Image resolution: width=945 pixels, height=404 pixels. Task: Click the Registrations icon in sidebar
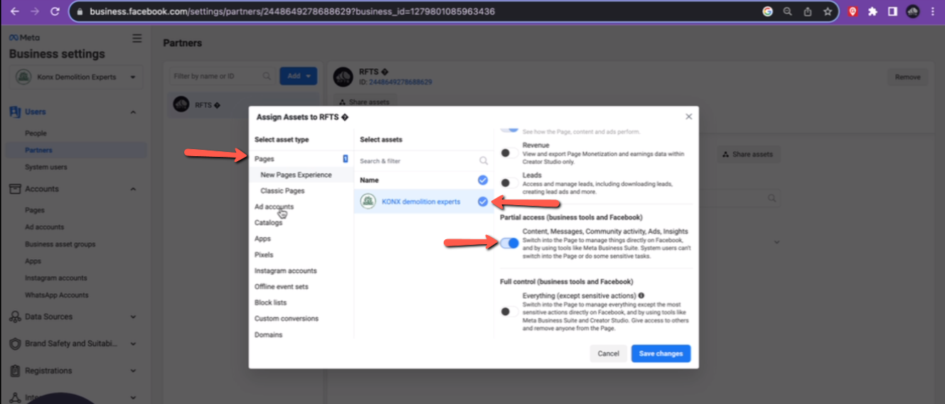tap(14, 371)
